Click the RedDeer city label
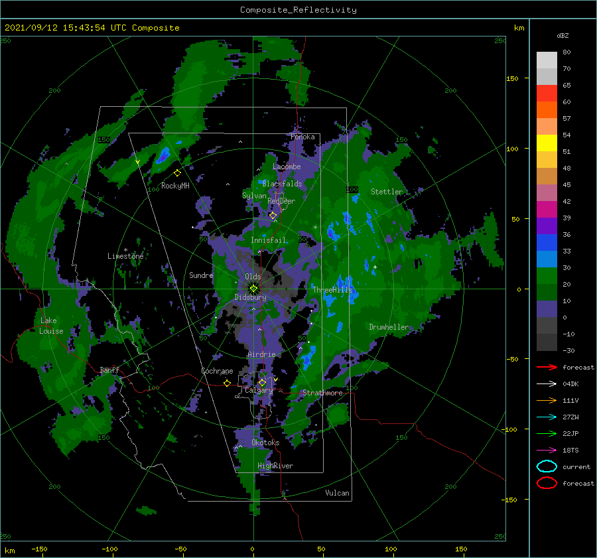Screen dimensions: 597x558 click(281, 201)
